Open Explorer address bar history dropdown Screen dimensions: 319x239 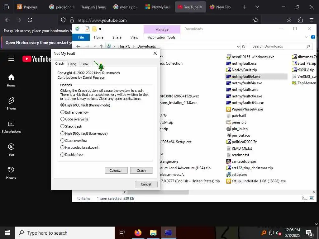coord(238,47)
